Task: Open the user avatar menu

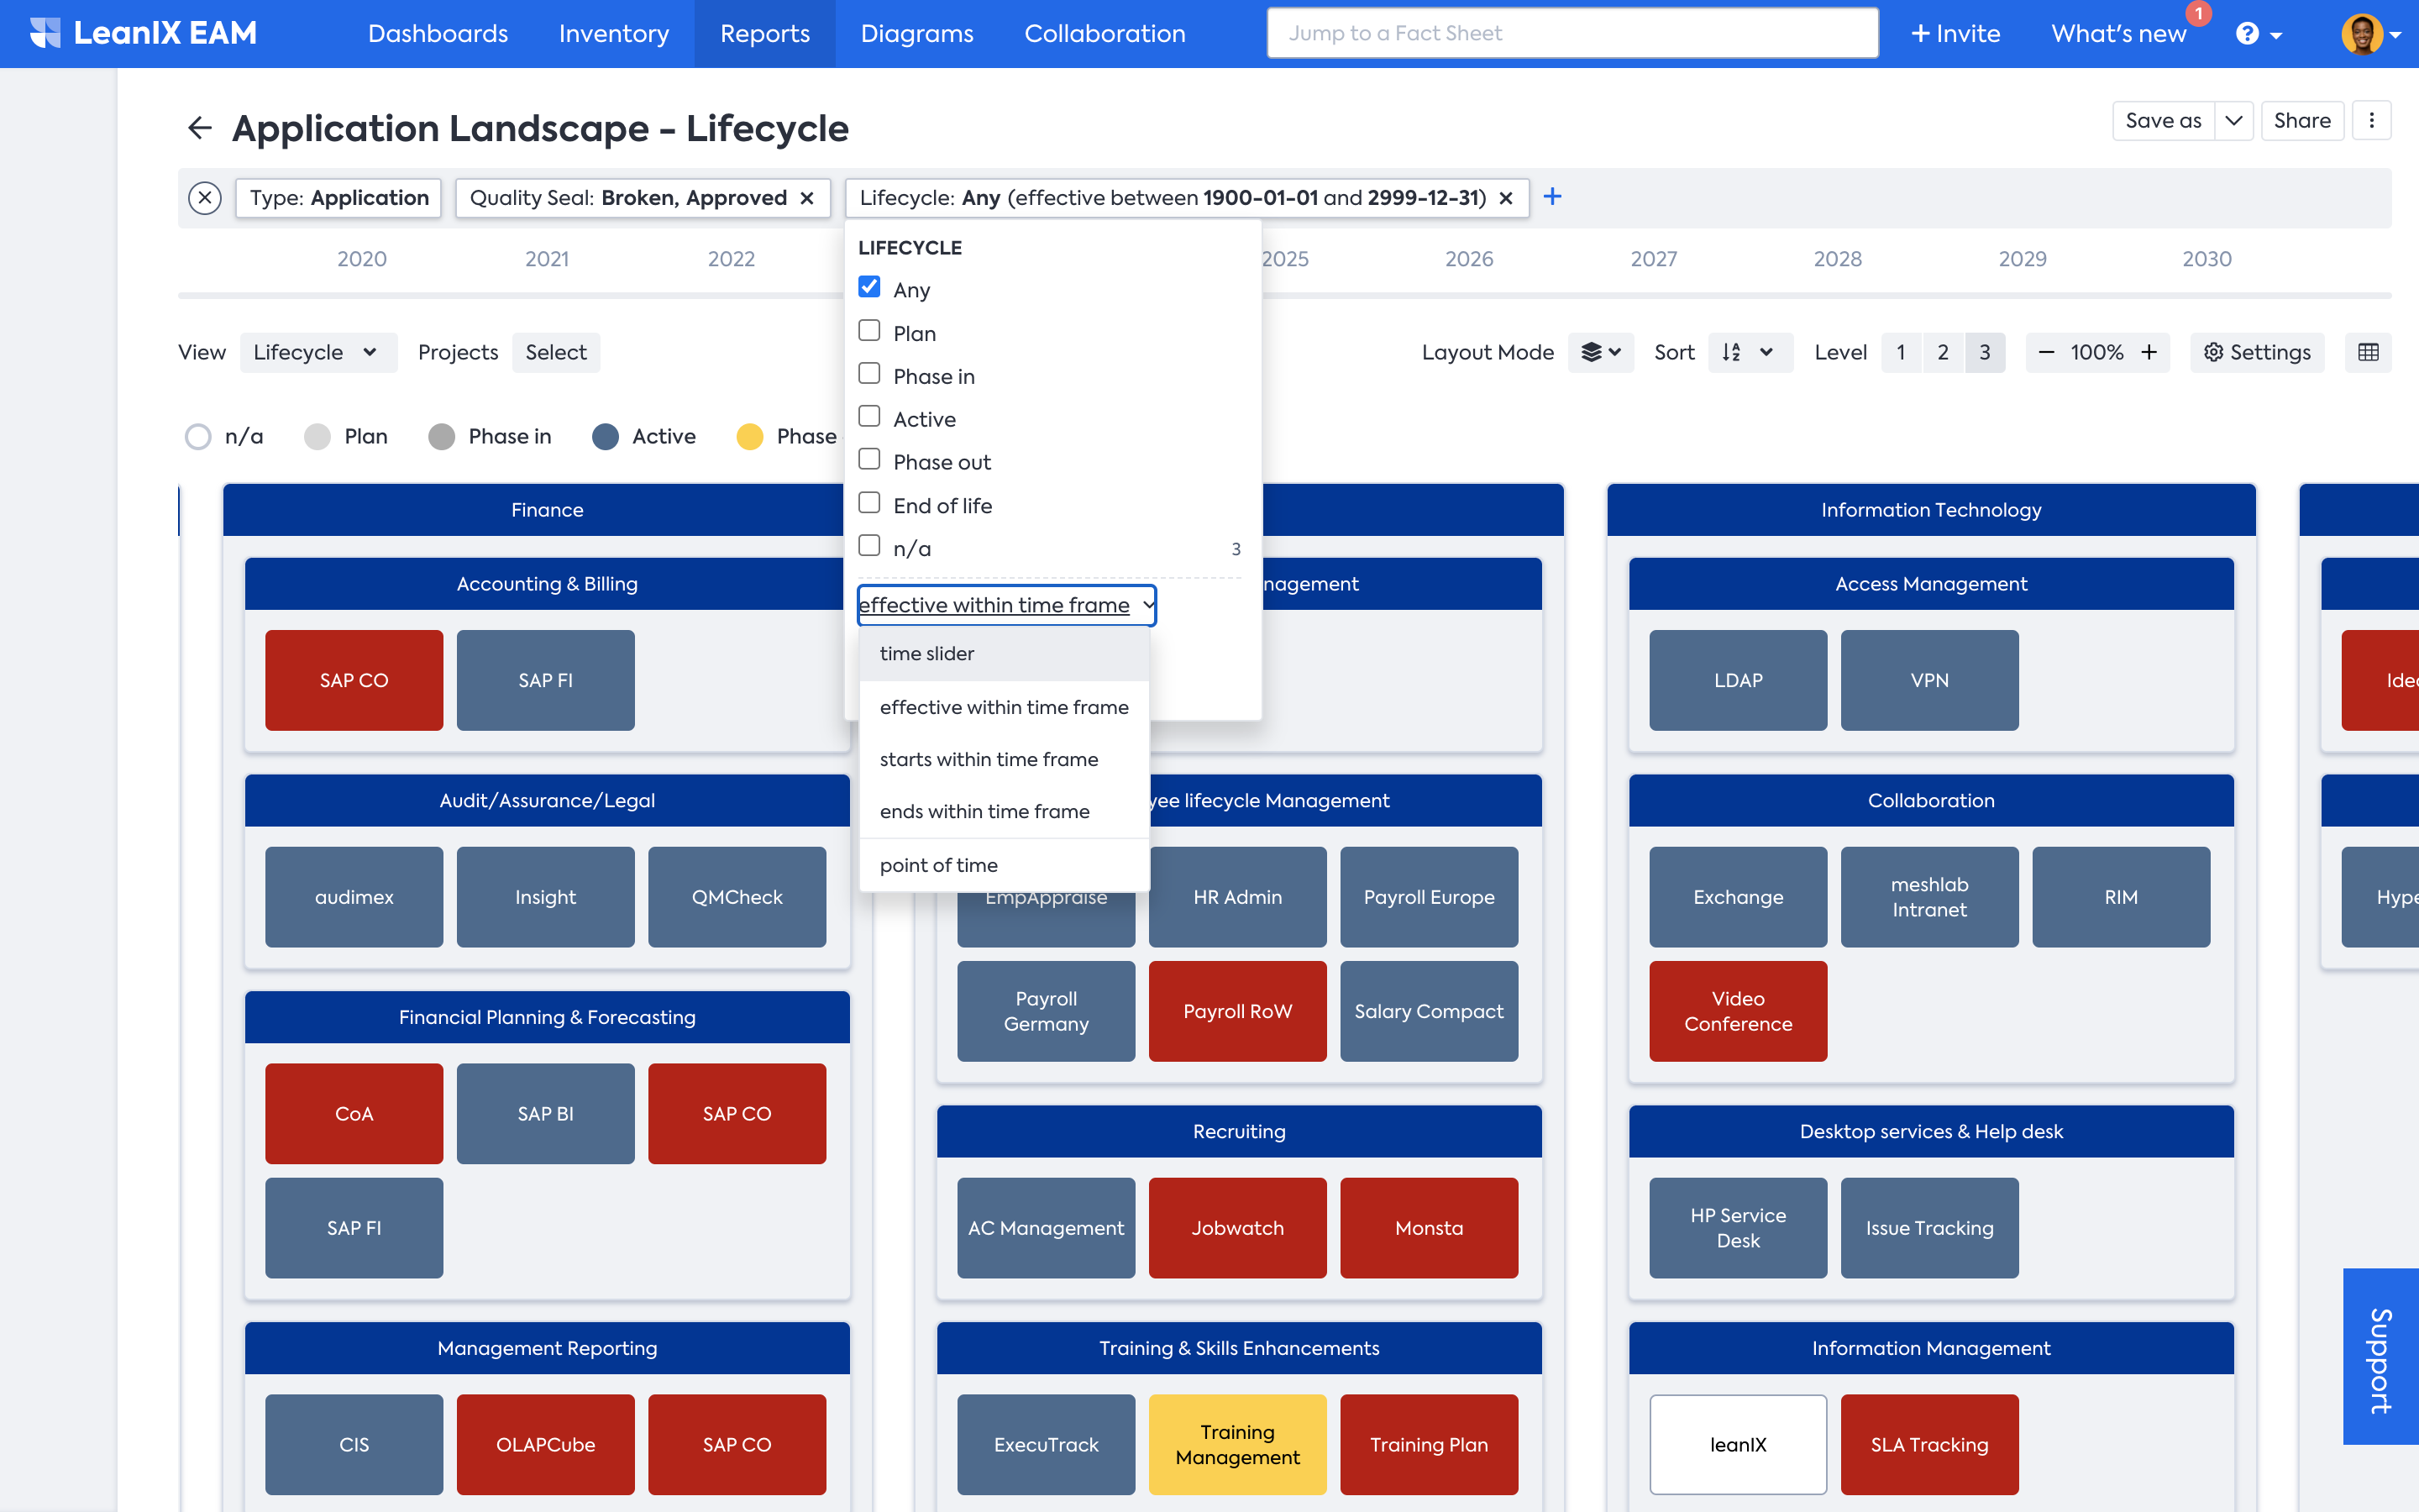Action: (x=2371, y=34)
